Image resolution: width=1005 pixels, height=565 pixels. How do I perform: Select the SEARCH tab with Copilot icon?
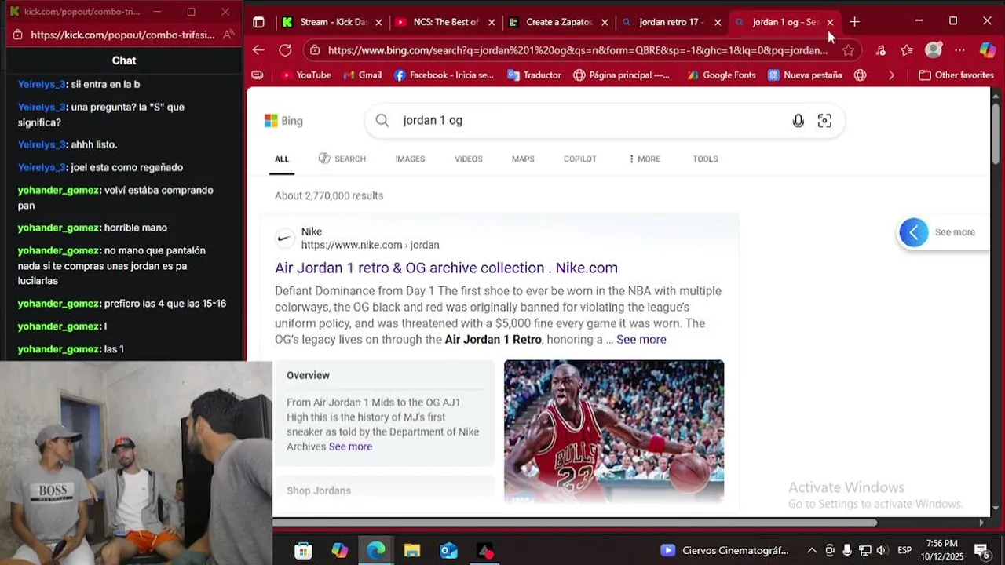tap(342, 159)
